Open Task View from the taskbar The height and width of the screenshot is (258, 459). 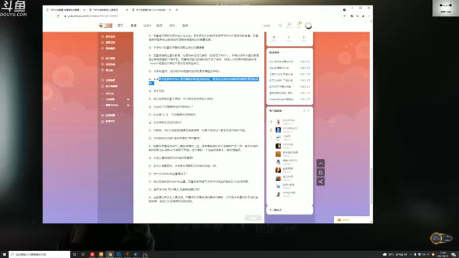pyautogui.click(x=83, y=255)
